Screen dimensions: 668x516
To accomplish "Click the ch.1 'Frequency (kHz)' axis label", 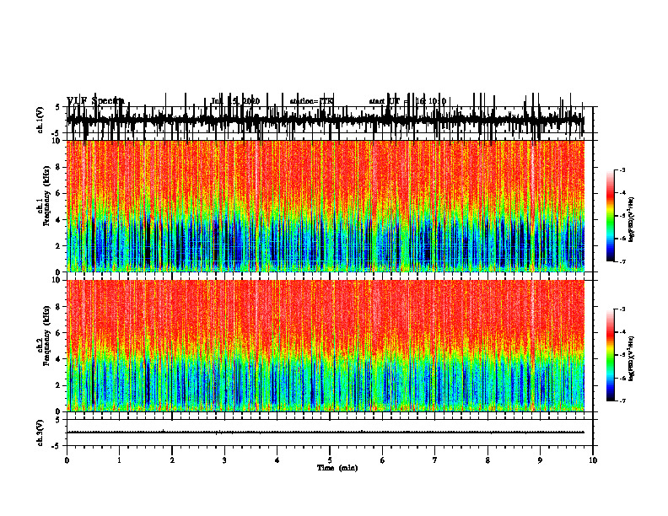I will coord(46,196).
